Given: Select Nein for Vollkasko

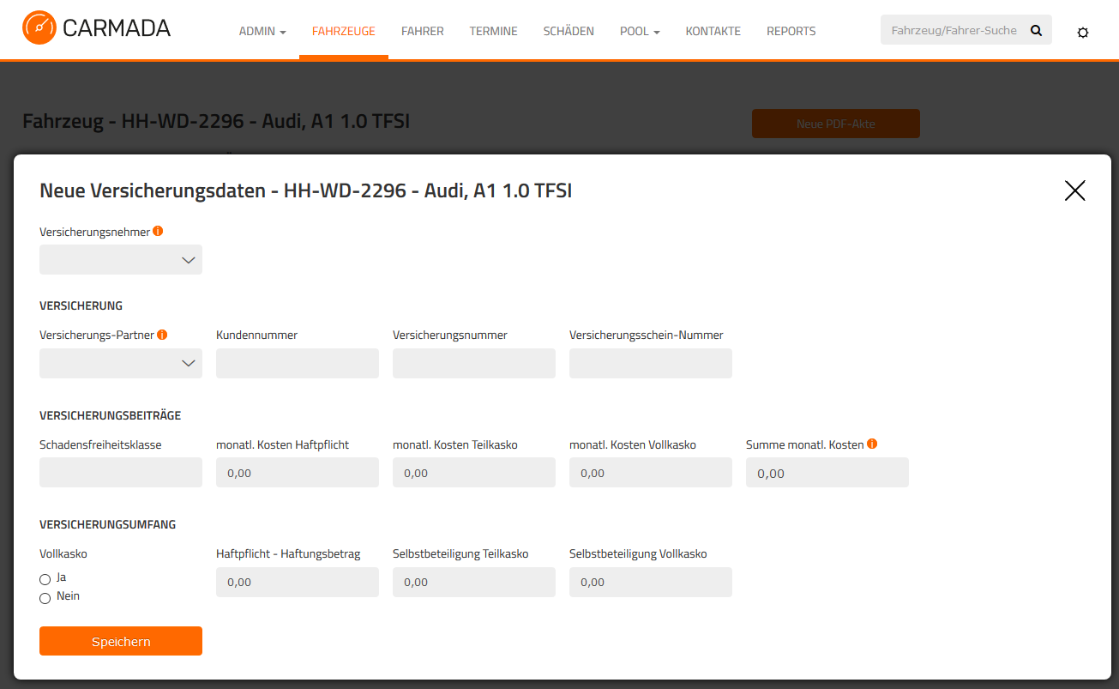Looking at the screenshot, I should click(x=45, y=598).
